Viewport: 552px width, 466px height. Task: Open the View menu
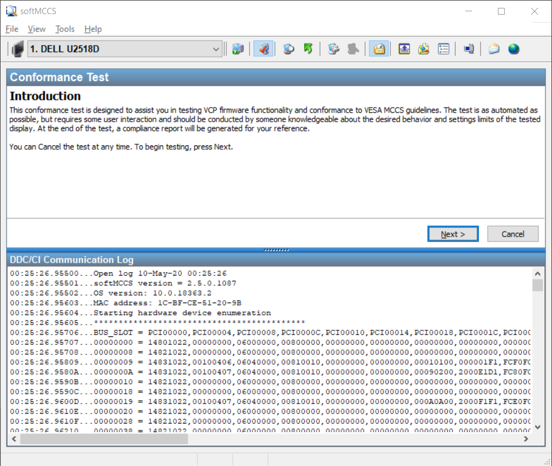point(37,29)
